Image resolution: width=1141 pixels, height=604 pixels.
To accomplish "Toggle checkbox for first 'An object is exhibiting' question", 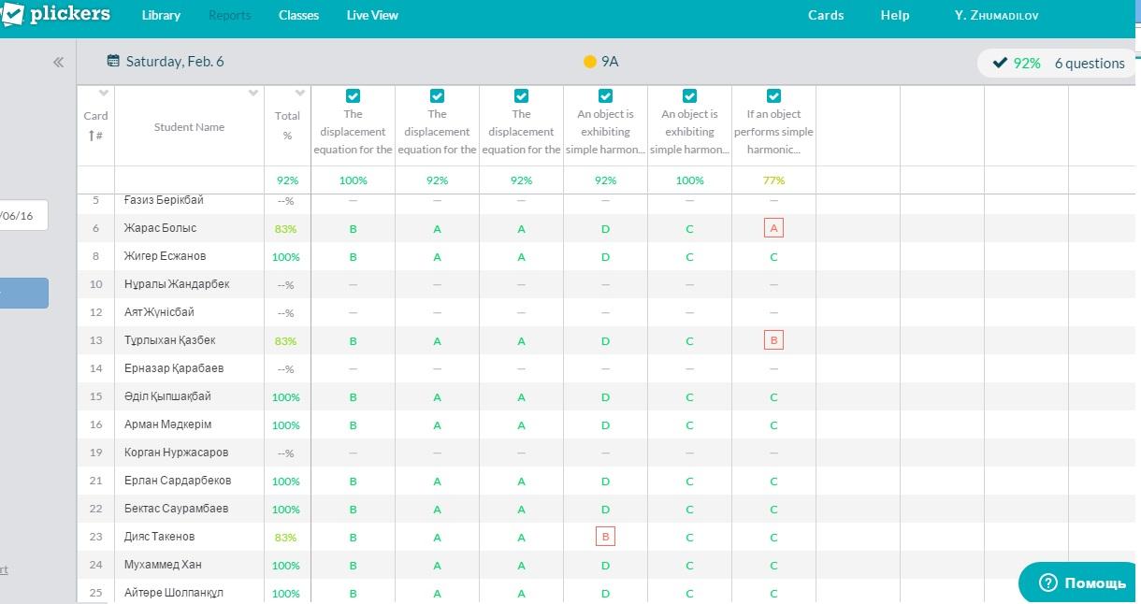I will tap(605, 95).
